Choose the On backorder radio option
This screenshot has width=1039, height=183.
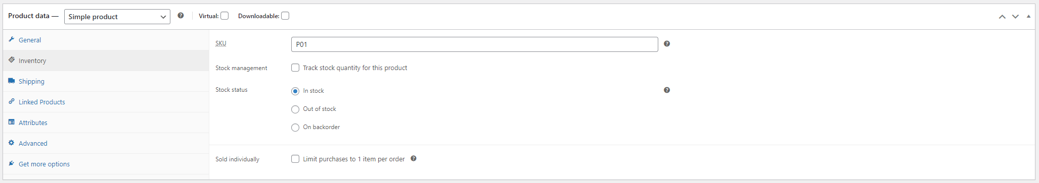(x=295, y=128)
